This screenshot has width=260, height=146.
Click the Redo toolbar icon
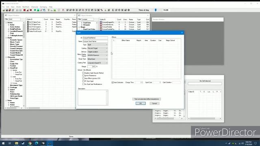(20, 10)
